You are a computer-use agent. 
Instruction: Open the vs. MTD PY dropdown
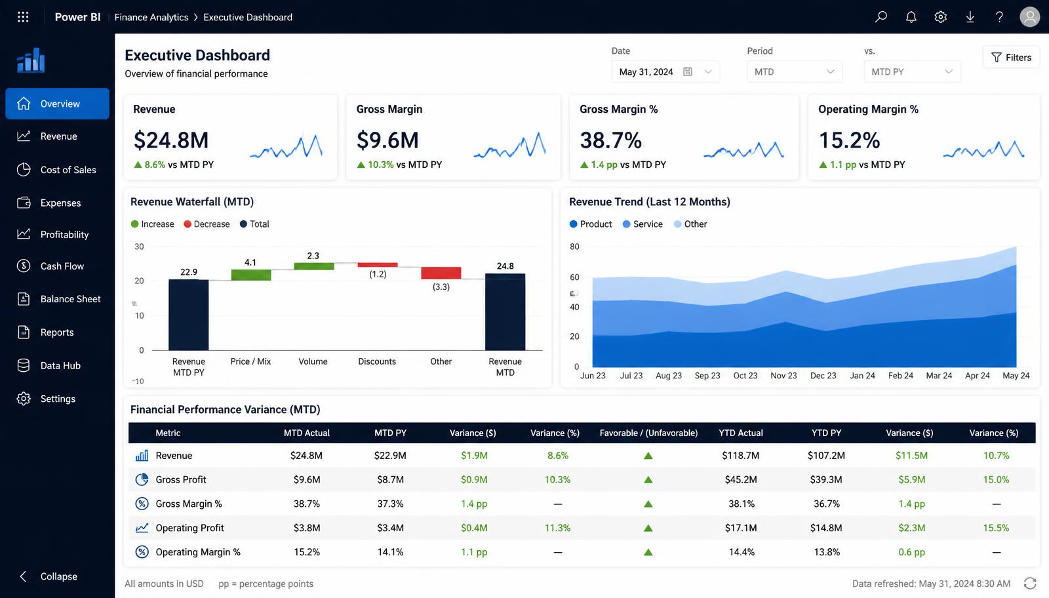click(913, 71)
